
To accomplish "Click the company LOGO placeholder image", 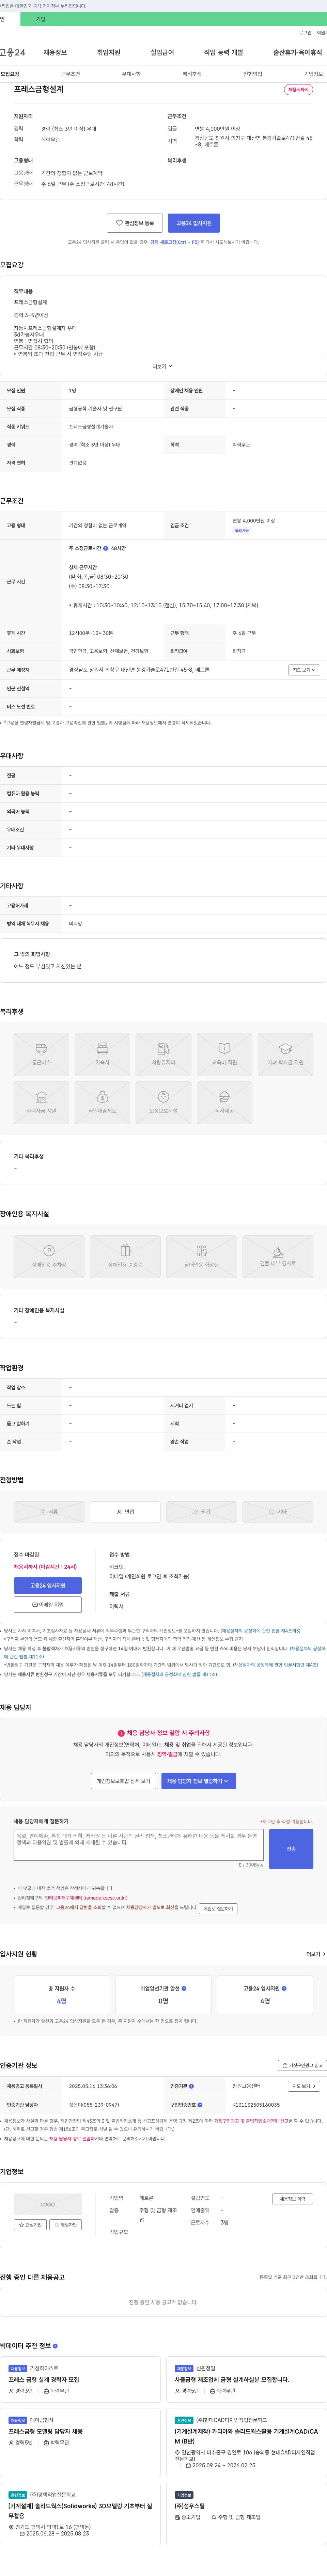I will (48, 2204).
